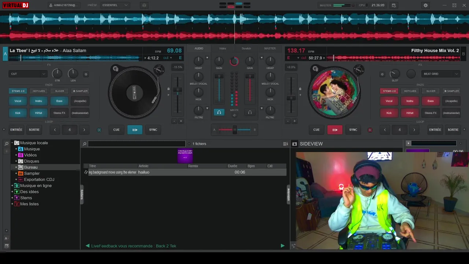The height and width of the screenshot is (264, 469).
Task: Open deck A FILTRE dropdown arrow
Action: coord(207,108)
